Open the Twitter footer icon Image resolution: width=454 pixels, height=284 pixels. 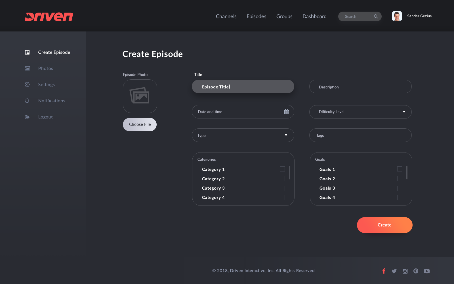[x=394, y=271]
